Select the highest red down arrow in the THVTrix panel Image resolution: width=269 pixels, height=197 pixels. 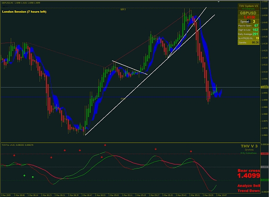point(105,145)
